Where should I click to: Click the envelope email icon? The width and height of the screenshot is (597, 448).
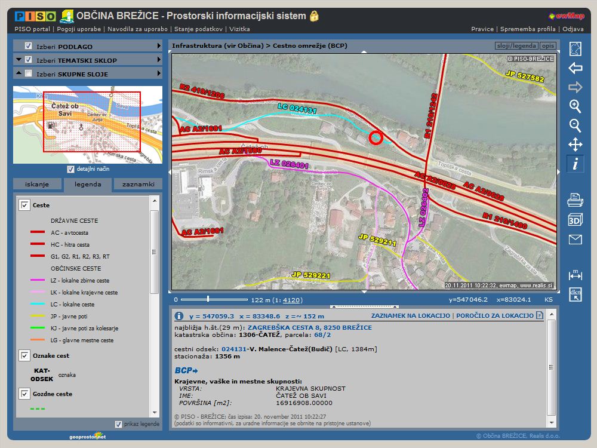pos(575,240)
